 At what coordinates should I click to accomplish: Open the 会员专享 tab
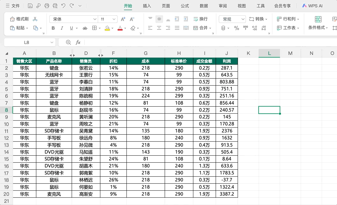283,6
